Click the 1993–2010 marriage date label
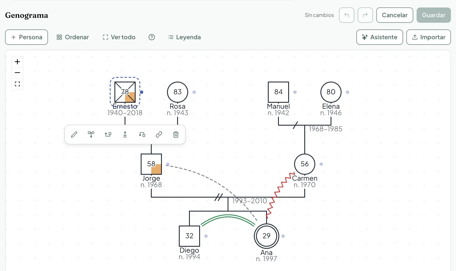The image size is (456, 271). (249, 201)
